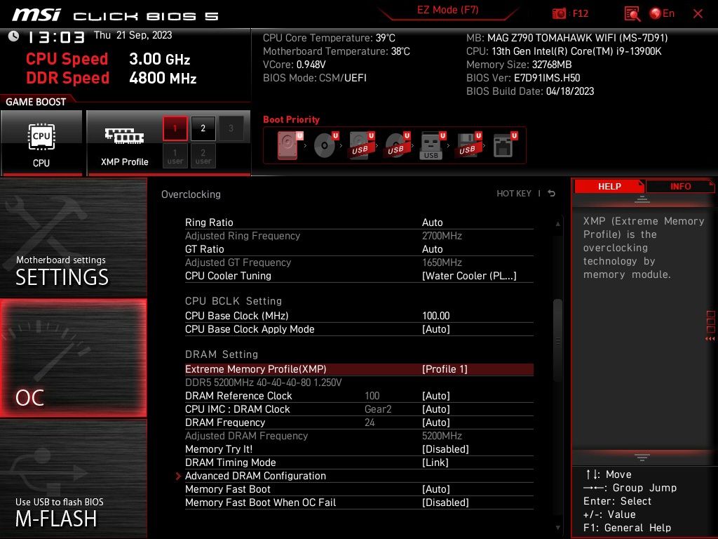The height and width of the screenshot is (539, 718).
Task: Click the DDR5 5200MHz 40-40-40-80 1.250V text
Action: point(264,382)
